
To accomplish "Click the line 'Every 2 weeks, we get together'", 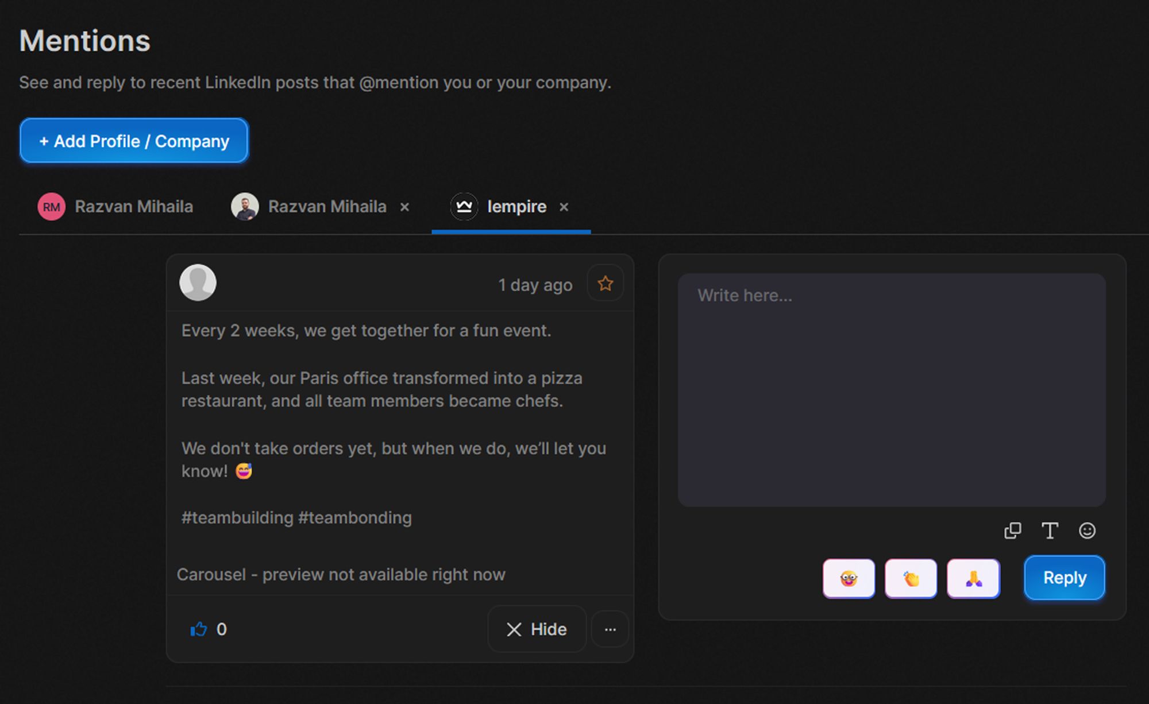I will click(367, 331).
